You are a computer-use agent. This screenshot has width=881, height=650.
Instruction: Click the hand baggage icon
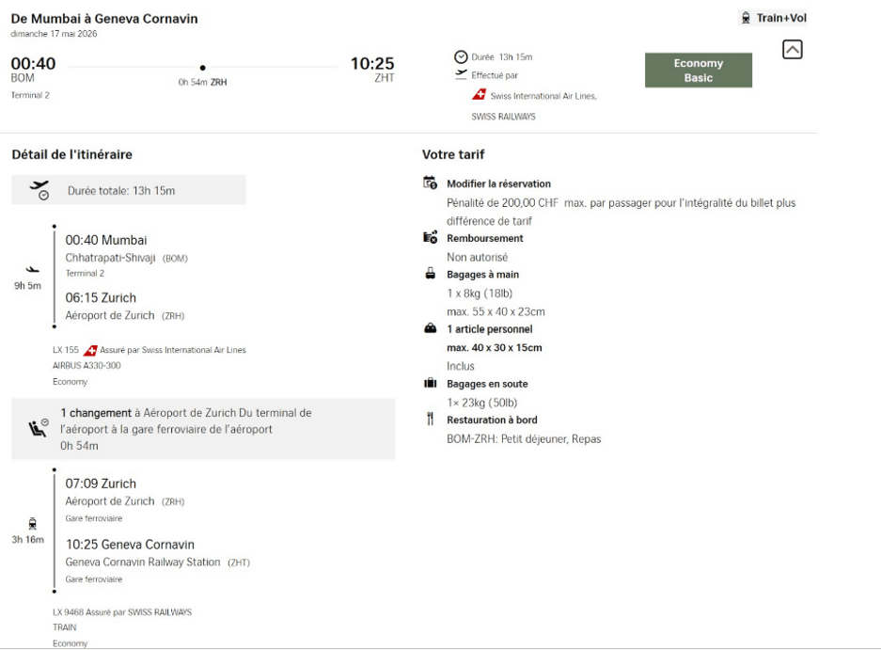click(x=431, y=275)
